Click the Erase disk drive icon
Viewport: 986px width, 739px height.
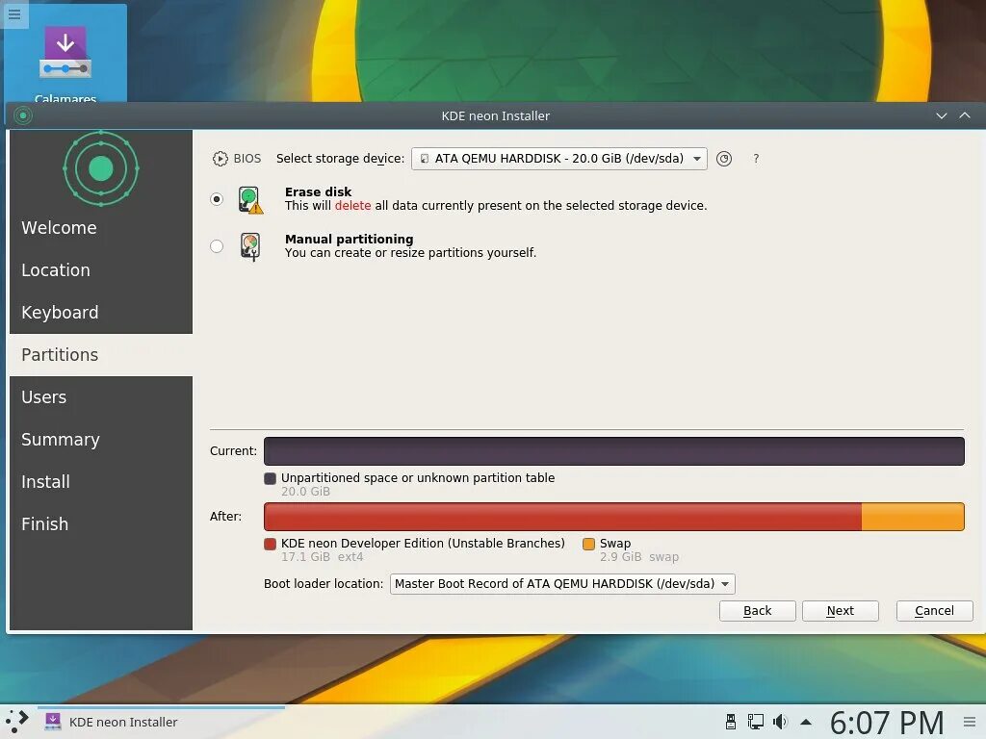pos(250,200)
